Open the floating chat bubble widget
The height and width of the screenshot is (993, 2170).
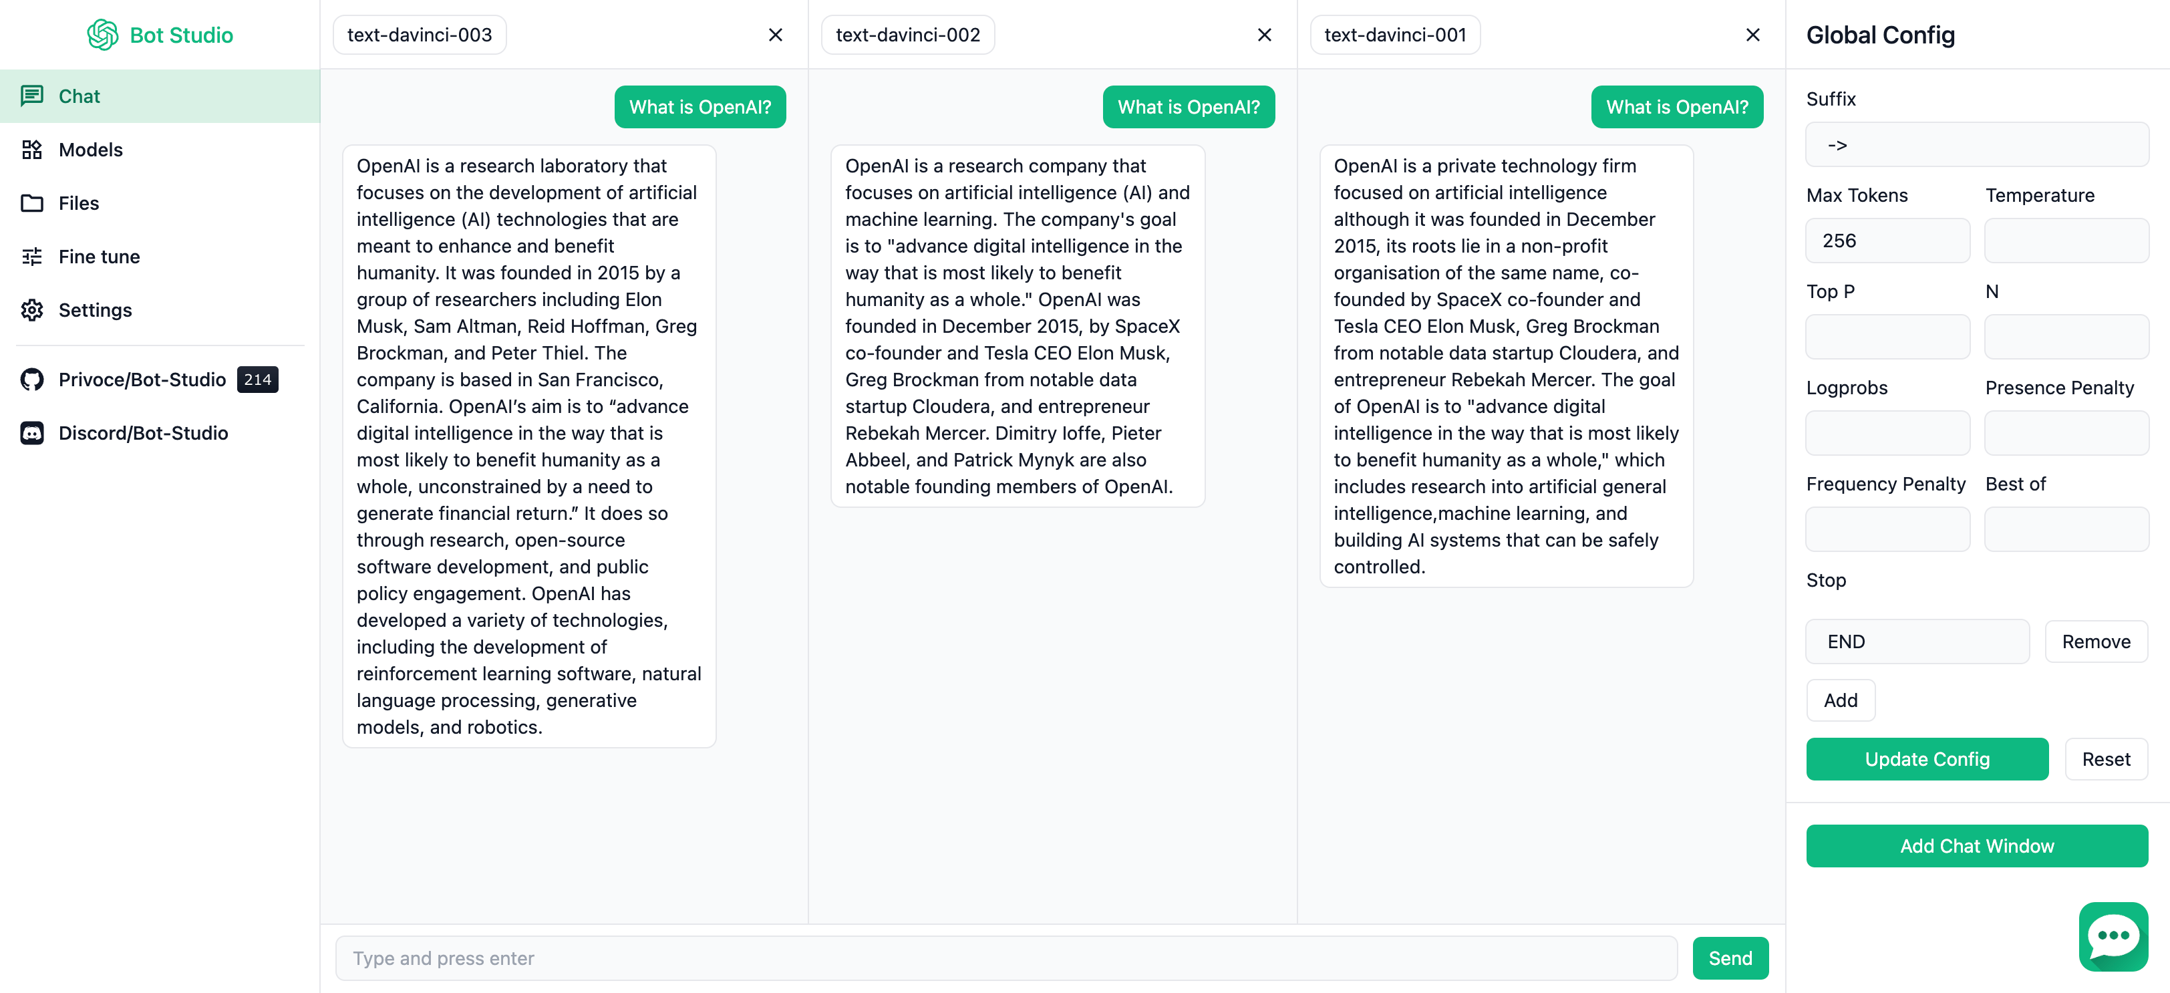pos(2114,937)
